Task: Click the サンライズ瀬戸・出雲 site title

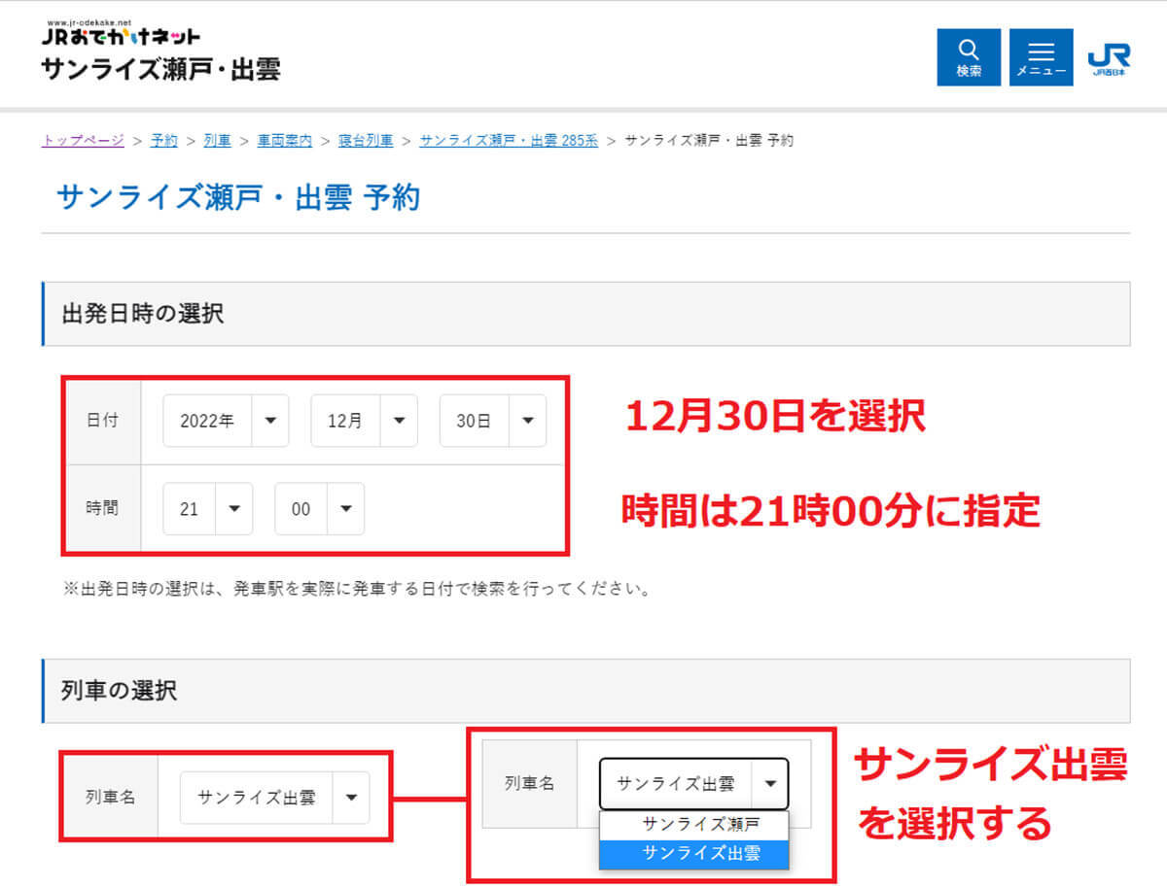Action: [161, 70]
